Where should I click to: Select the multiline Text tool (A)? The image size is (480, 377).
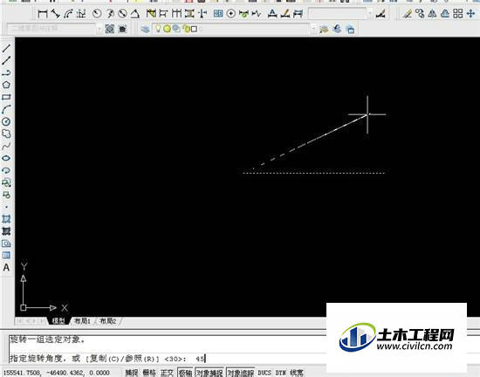[x=6, y=268]
